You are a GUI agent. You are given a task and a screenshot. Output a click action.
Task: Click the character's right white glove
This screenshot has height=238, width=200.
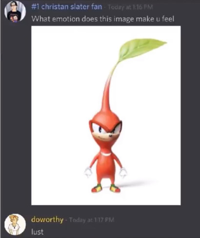click(x=123, y=173)
